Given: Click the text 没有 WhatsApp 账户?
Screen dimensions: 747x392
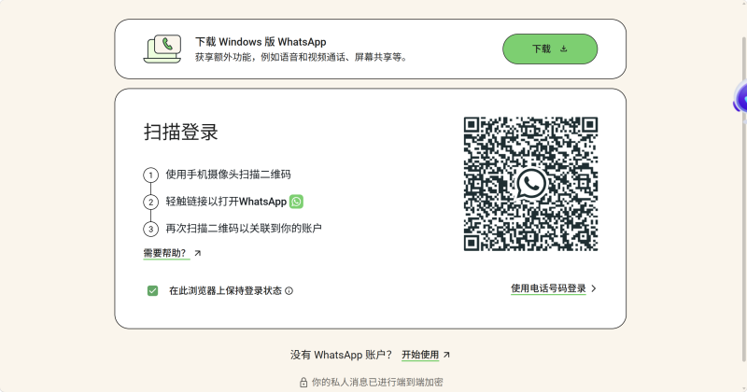Looking at the screenshot, I should [x=341, y=355].
